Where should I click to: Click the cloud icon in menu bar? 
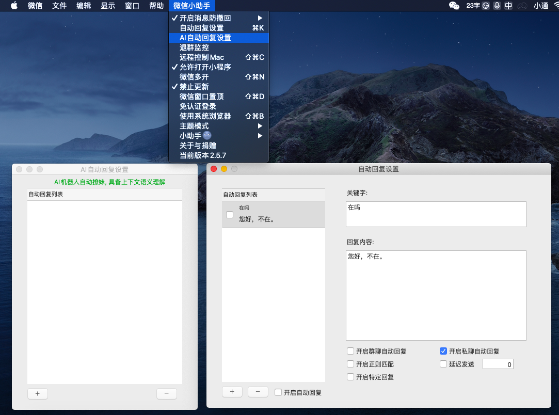click(x=522, y=6)
